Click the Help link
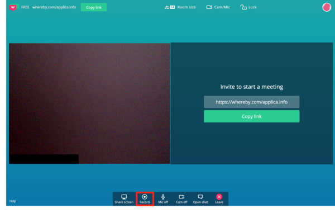This screenshot has width=335, height=213. tap(13, 201)
